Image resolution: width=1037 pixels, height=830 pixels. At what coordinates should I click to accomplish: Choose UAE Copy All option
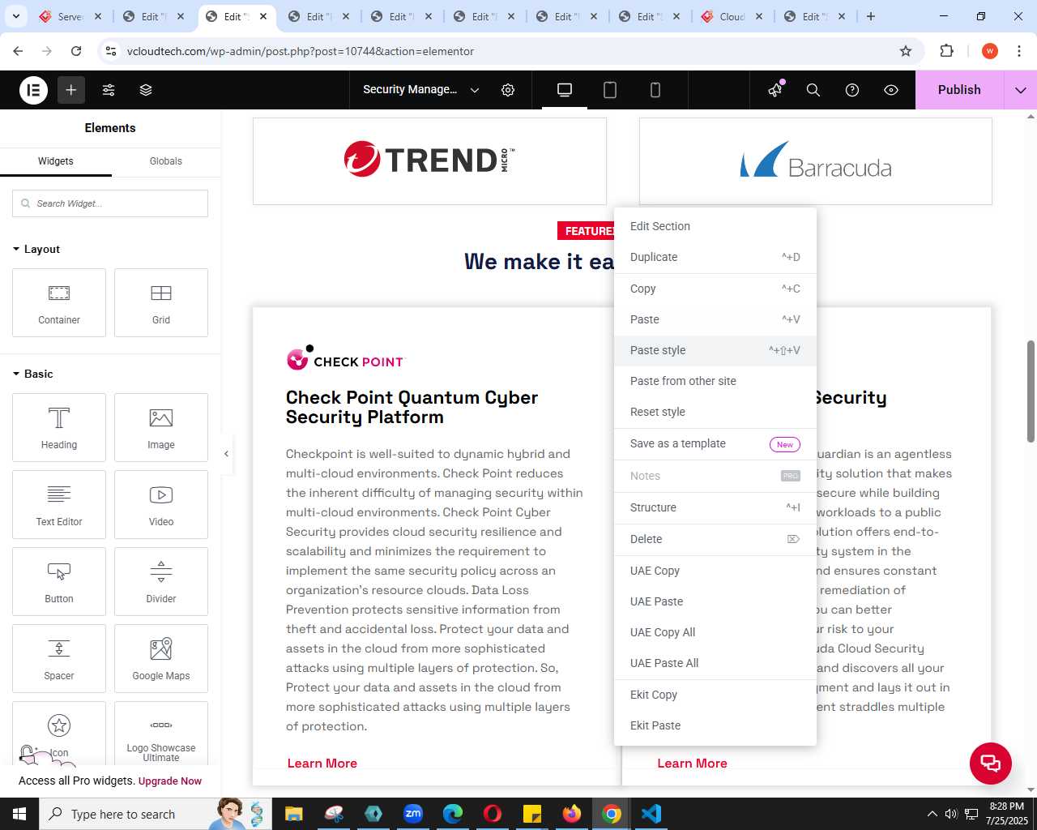tap(715, 632)
